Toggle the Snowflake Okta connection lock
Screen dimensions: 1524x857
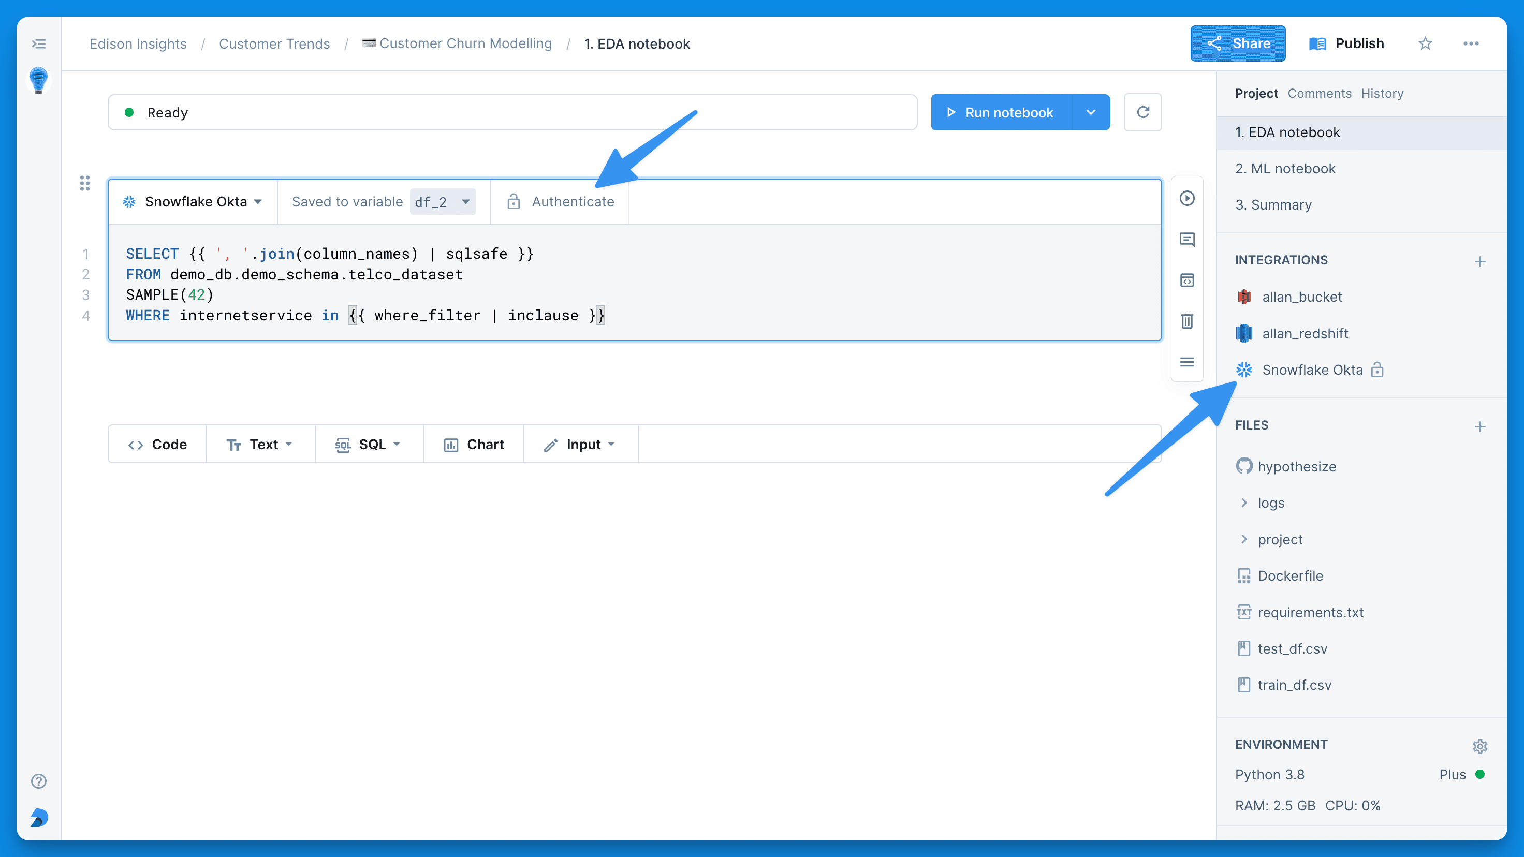pos(1380,370)
